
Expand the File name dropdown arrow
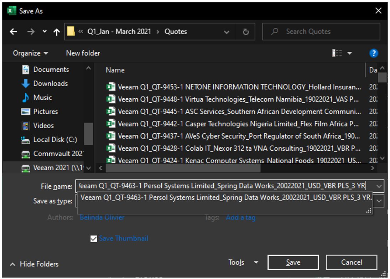379,186
